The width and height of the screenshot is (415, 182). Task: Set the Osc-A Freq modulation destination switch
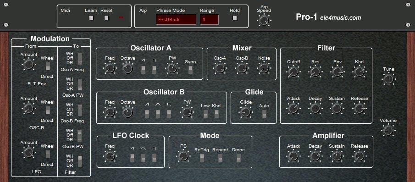pos(80,59)
